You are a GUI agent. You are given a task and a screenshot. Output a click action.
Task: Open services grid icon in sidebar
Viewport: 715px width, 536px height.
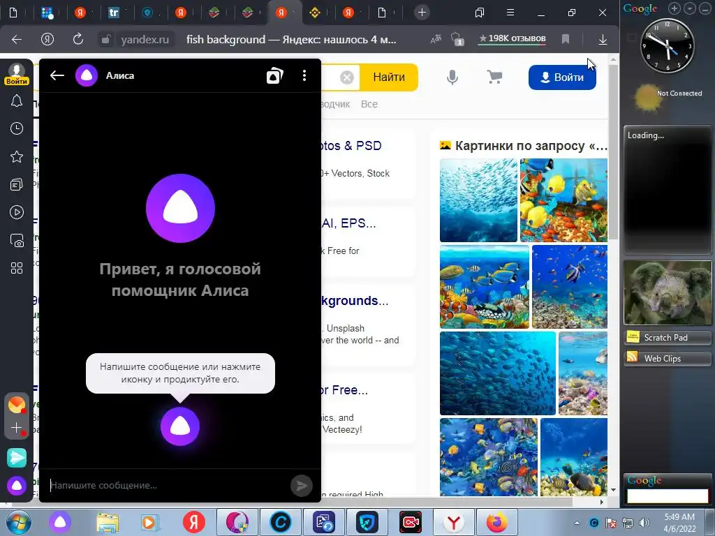point(17,268)
